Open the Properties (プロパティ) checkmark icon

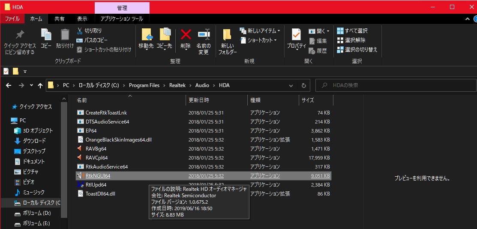[x=296, y=35]
